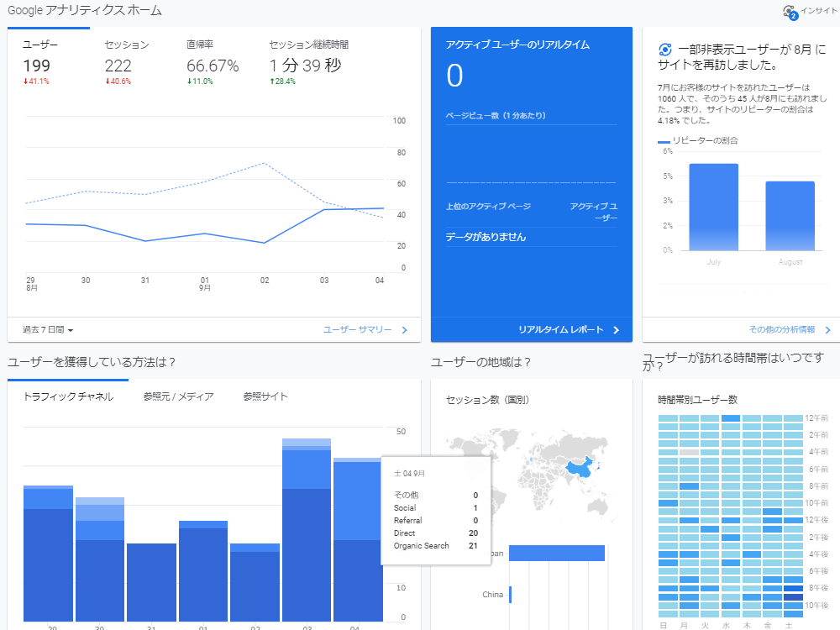Click the 時間帯別ユーザー数 heading
840x630 pixels.
click(x=697, y=400)
